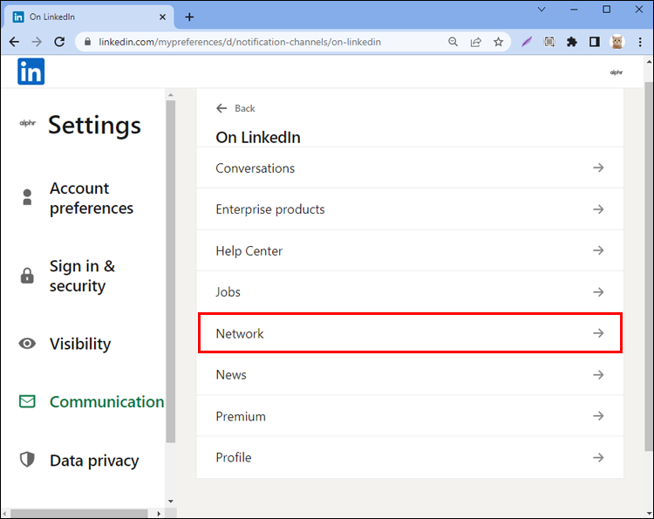Click the address bar URL field

click(x=262, y=42)
